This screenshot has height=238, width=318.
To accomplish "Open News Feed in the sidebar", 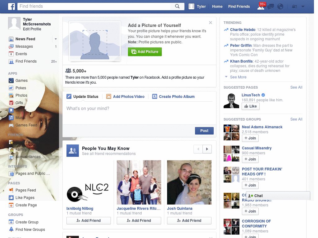I will click(25, 39).
